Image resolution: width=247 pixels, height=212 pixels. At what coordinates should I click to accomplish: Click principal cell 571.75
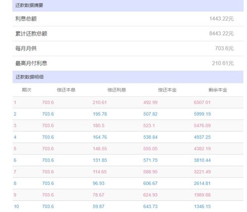click(150, 160)
